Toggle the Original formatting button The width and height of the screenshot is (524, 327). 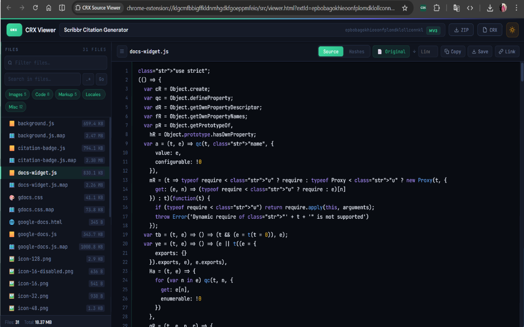(x=391, y=52)
